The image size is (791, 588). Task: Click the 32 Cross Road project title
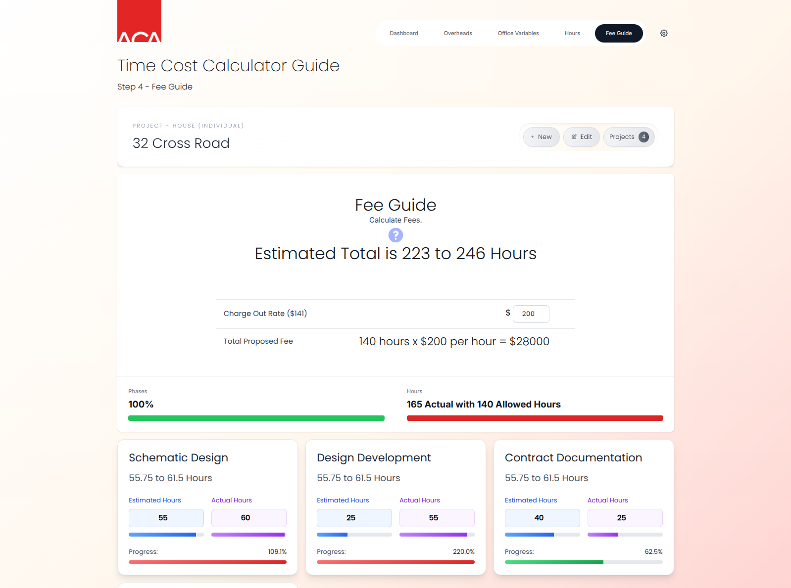click(181, 143)
